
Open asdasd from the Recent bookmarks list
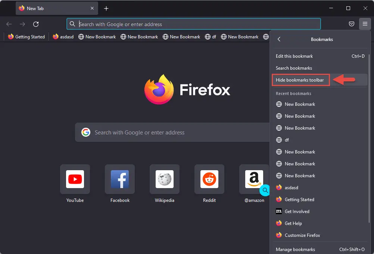(320, 188)
